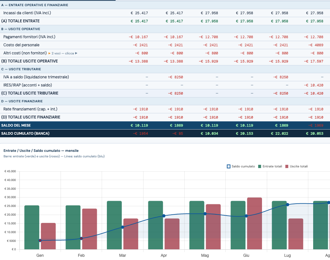The height and width of the screenshot is (260, 330).
Task: Select "Rate finanziamenti (cap. + int.)" label
Action: pos(30,109)
